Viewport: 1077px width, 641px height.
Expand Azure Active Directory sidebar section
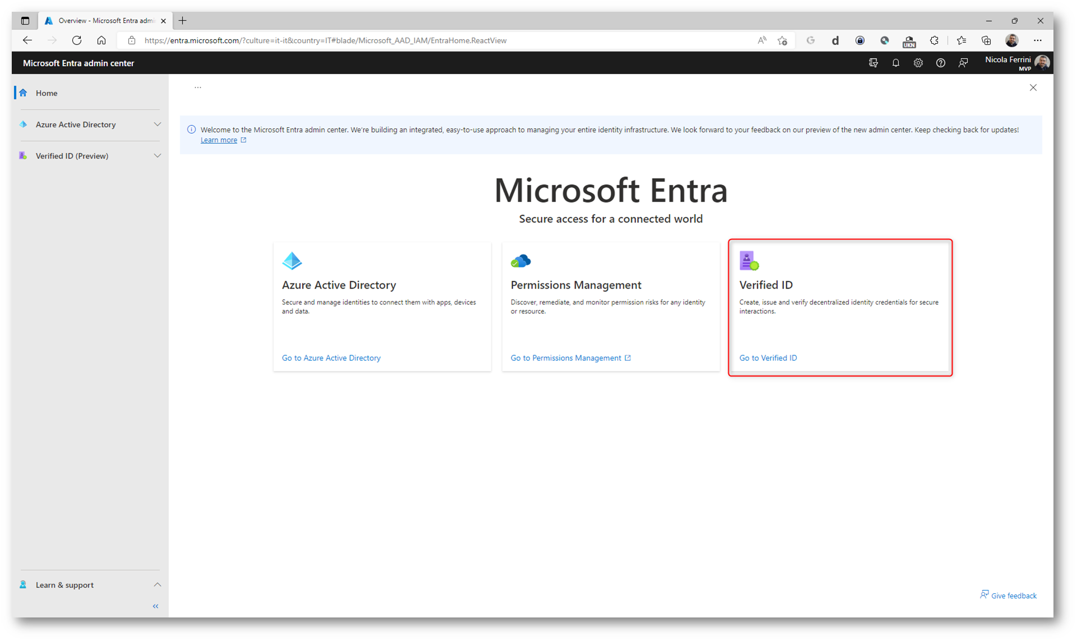[157, 124]
